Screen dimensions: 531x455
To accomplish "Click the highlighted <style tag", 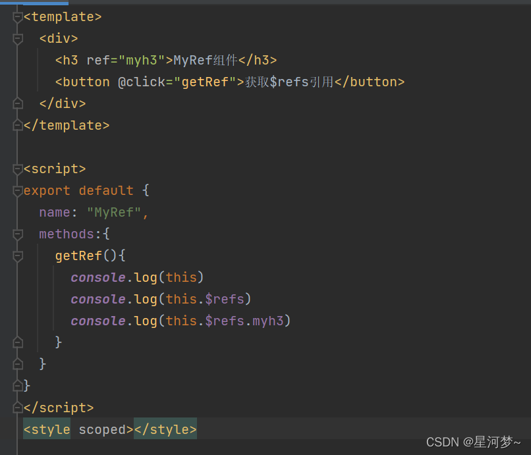I will [47, 430].
